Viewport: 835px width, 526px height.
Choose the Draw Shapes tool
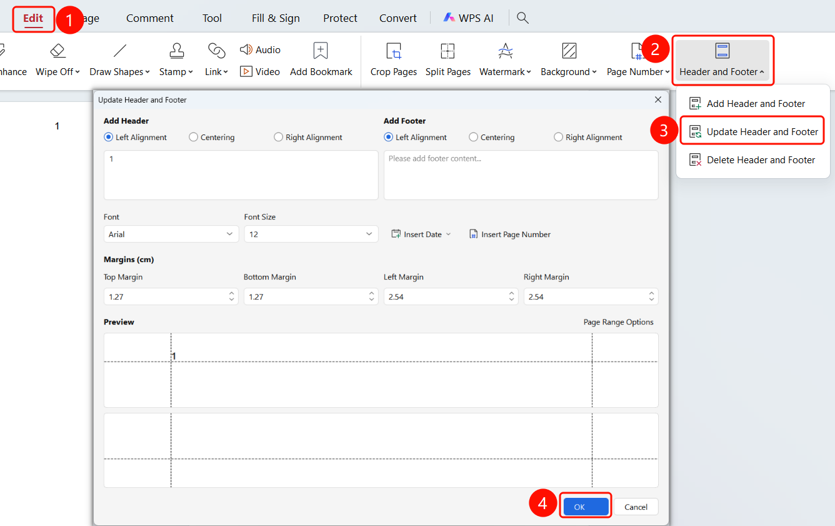[x=119, y=60]
